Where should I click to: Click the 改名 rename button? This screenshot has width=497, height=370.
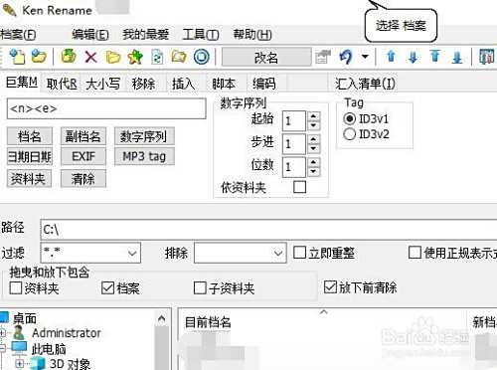coord(266,58)
